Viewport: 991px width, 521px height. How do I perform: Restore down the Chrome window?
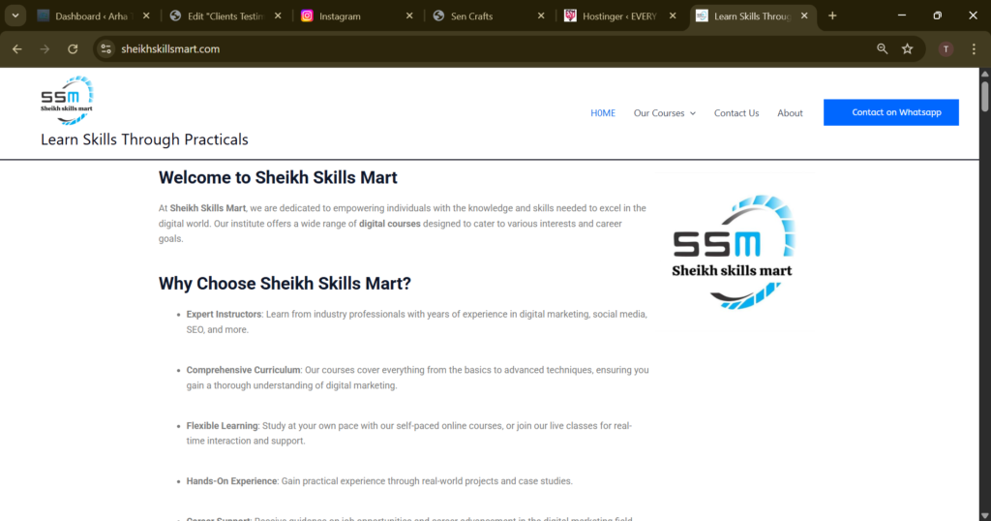(937, 15)
